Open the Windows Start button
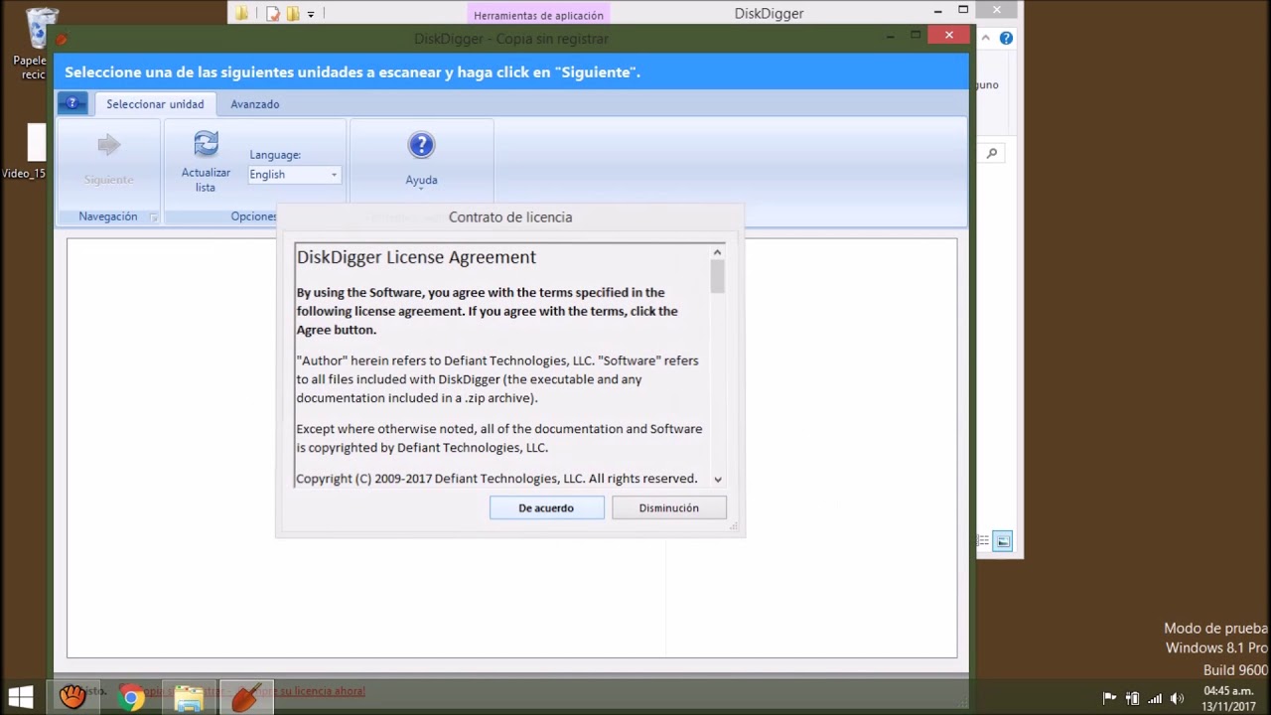Image resolution: width=1271 pixels, height=715 pixels. point(20,697)
